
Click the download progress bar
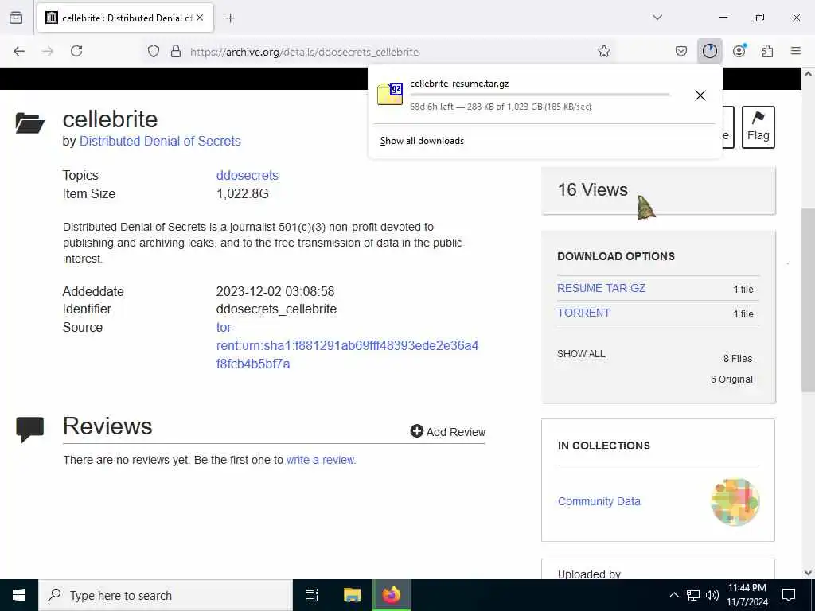pyautogui.click(x=540, y=95)
